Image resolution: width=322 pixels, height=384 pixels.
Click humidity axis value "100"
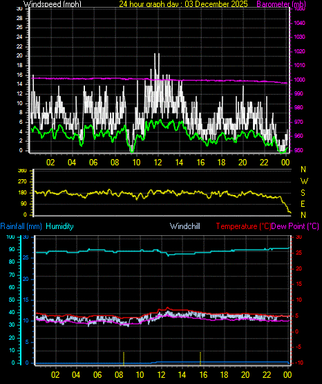coord(11,237)
